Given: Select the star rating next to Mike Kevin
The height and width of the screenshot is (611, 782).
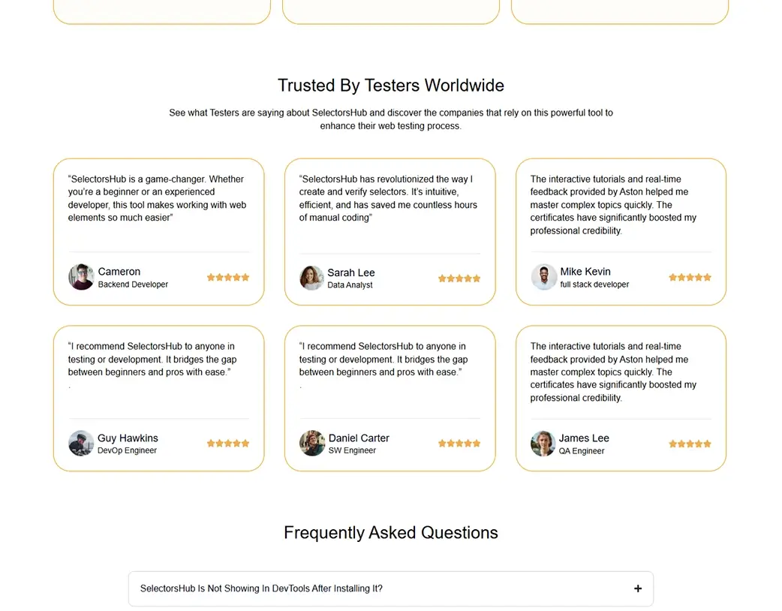Looking at the screenshot, I should tap(690, 277).
